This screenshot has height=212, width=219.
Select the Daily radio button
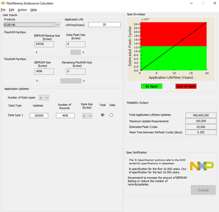(111, 115)
